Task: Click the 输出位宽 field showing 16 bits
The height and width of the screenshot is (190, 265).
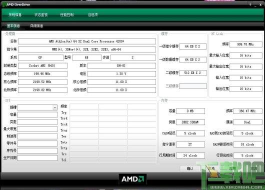Action: click(x=246, y=89)
